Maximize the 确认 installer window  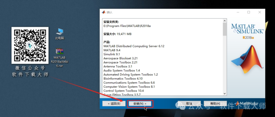[249, 12]
